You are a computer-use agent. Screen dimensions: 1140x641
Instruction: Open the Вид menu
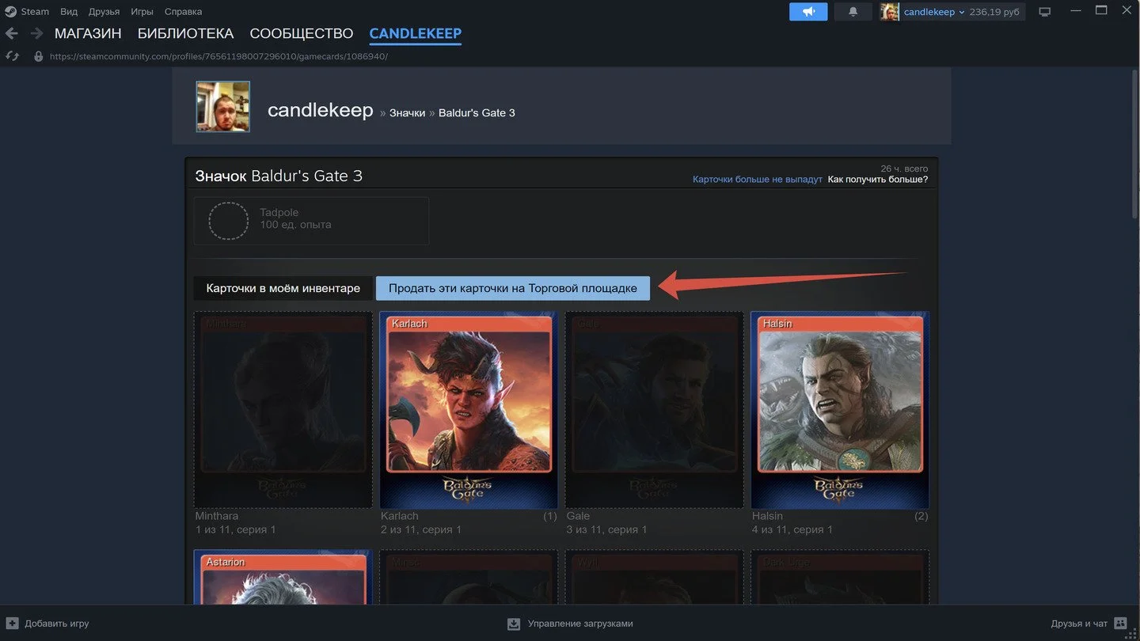69,12
